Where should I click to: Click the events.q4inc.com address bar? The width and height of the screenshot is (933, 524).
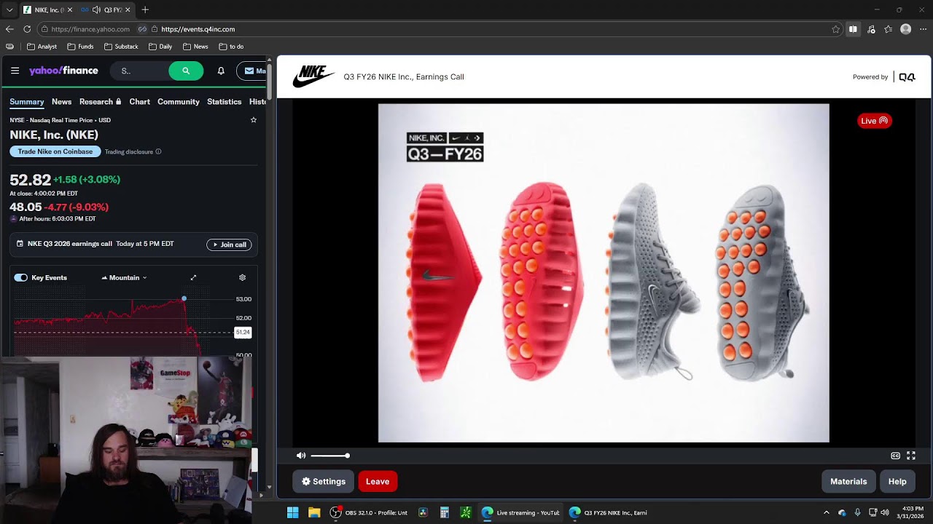point(198,29)
